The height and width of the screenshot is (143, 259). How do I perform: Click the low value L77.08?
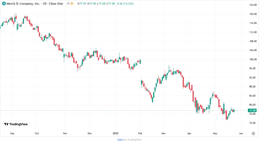[x=101, y=4]
